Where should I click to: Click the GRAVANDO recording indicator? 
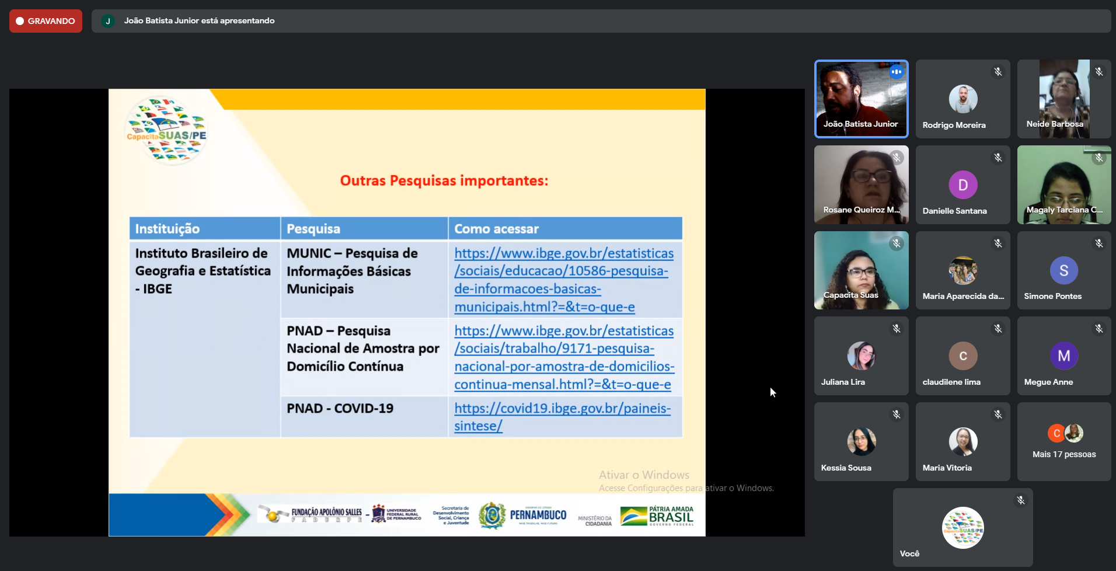(46, 21)
